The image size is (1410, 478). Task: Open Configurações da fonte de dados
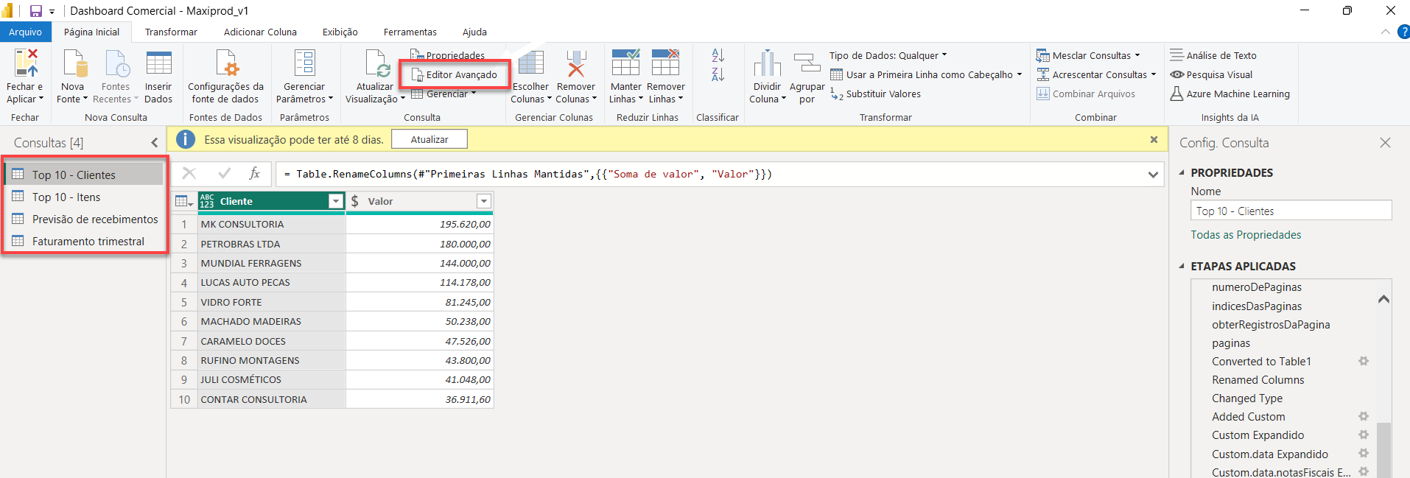pyautogui.click(x=225, y=64)
